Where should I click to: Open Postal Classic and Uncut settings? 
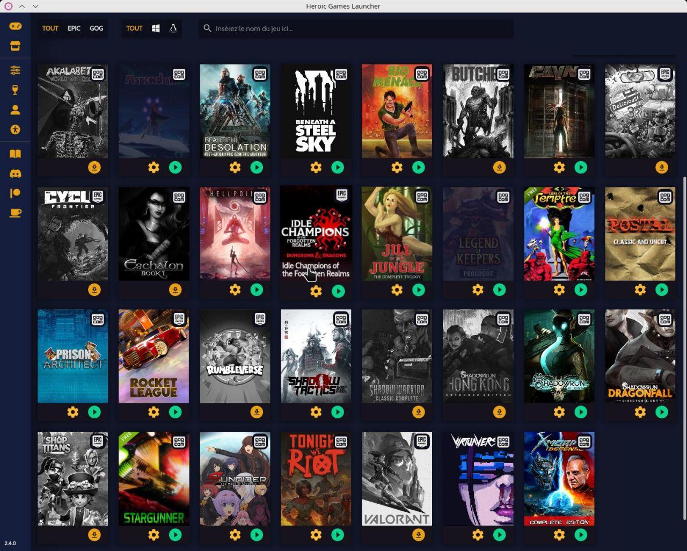[x=640, y=290]
